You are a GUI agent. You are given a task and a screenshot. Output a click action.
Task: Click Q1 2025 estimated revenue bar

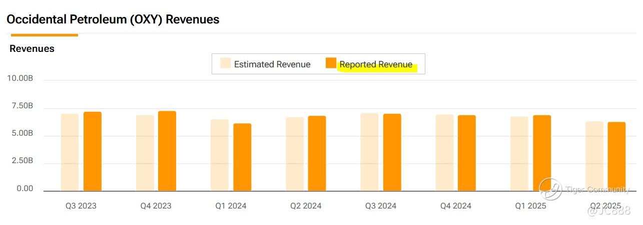click(x=519, y=154)
